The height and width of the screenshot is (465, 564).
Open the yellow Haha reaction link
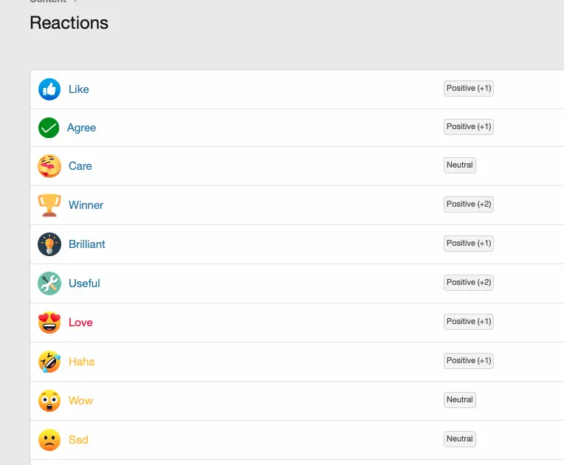coord(81,362)
